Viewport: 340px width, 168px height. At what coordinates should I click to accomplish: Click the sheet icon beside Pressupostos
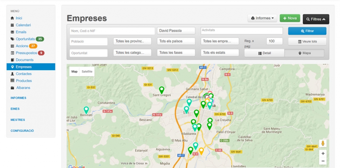pyautogui.click(x=12, y=53)
